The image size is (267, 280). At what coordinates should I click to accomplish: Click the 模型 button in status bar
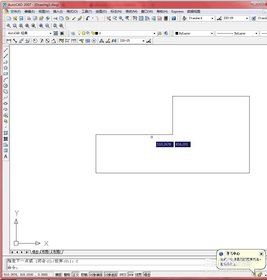coord(147,274)
